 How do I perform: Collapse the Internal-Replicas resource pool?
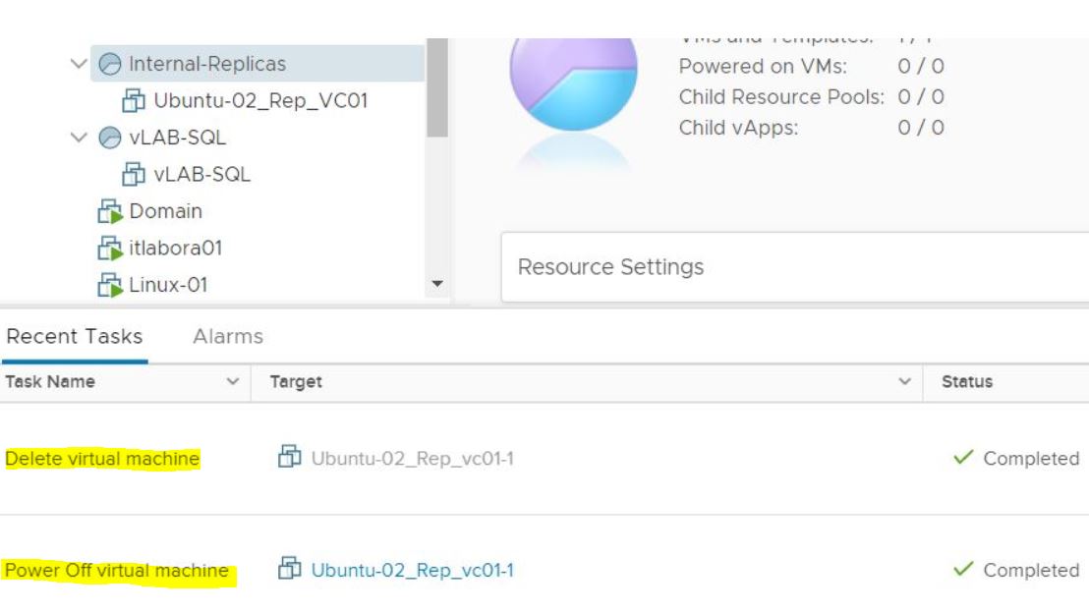pos(80,64)
